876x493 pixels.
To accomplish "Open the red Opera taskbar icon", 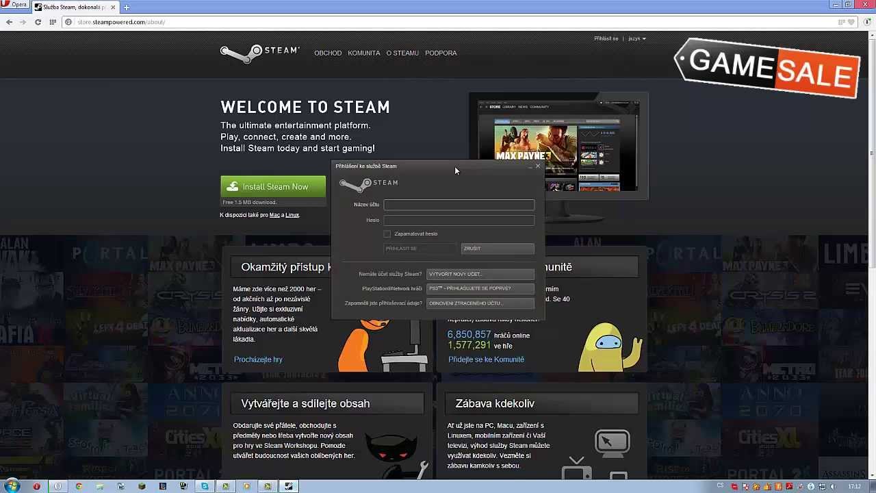I will coord(36,486).
